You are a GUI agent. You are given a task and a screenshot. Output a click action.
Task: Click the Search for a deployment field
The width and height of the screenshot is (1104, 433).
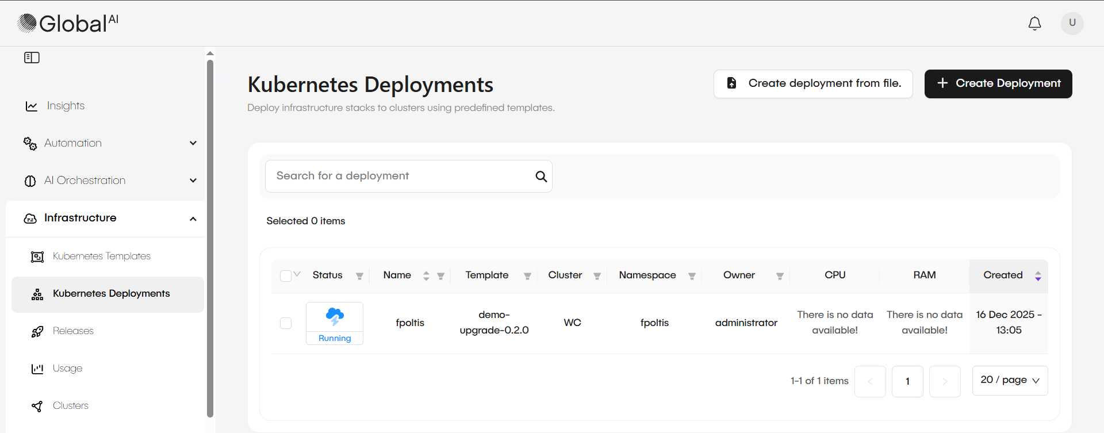pyautogui.click(x=400, y=177)
